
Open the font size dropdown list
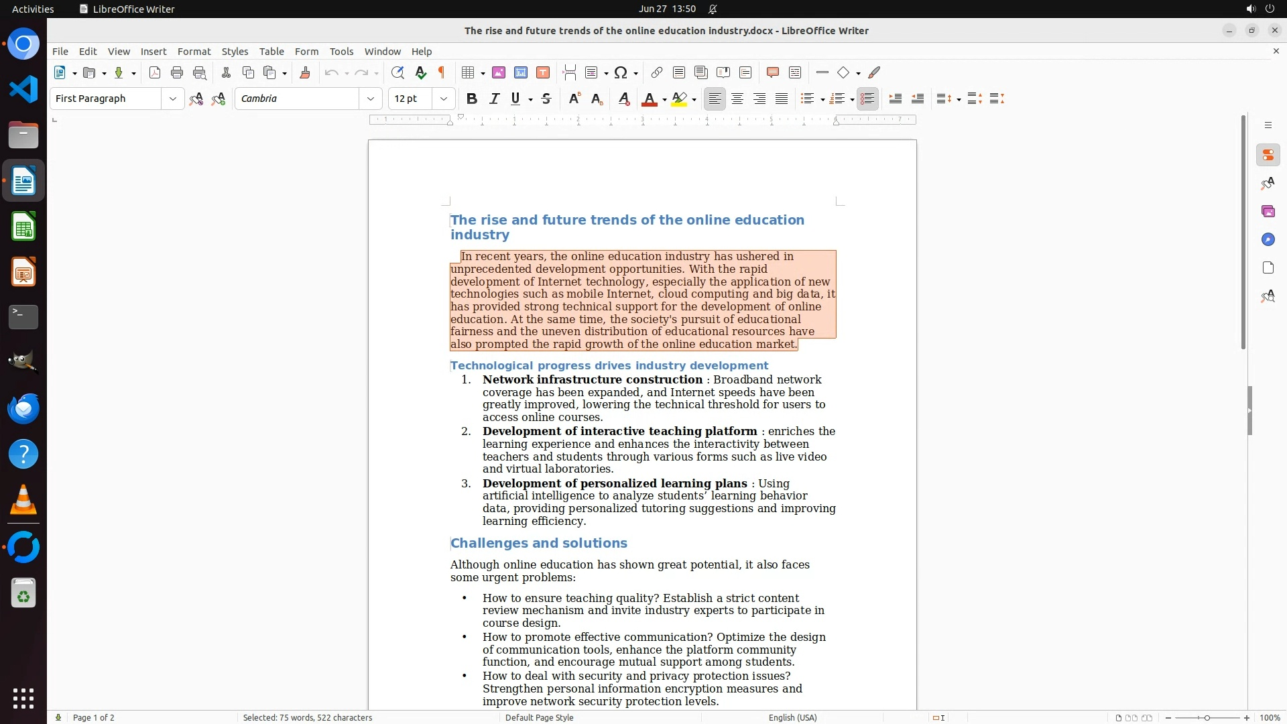point(443,99)
